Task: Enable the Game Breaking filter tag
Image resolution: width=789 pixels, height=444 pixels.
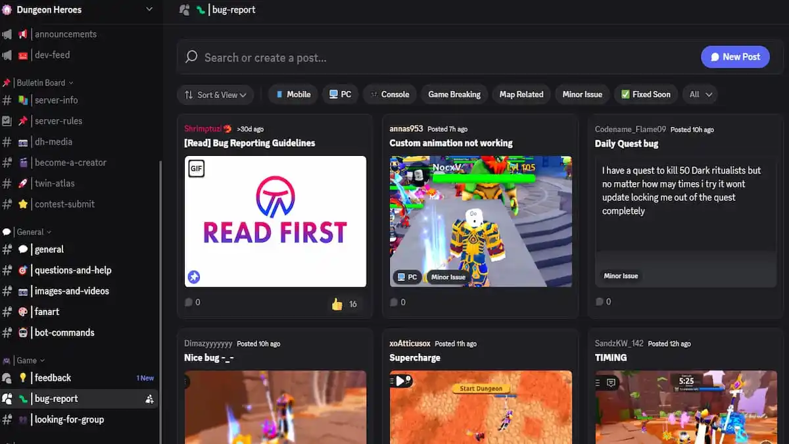Action: 454,94
